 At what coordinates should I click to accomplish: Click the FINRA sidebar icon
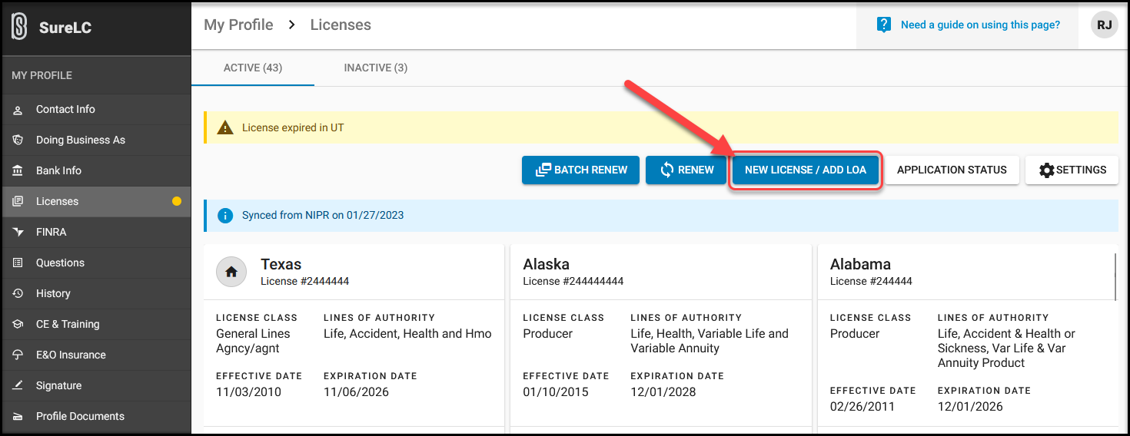[x=18, y=233]
